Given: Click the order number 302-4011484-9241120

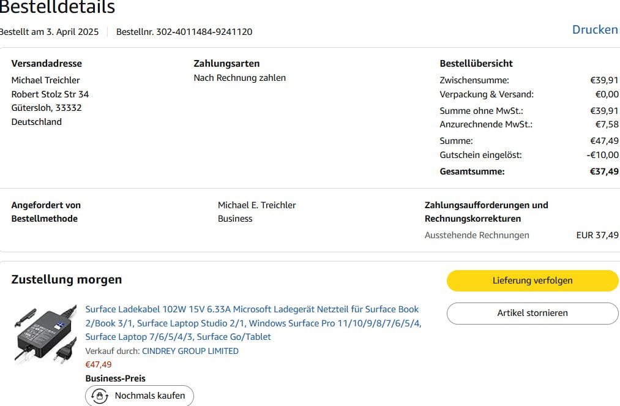Looking at the screenshot, I should tap(204, 32).
